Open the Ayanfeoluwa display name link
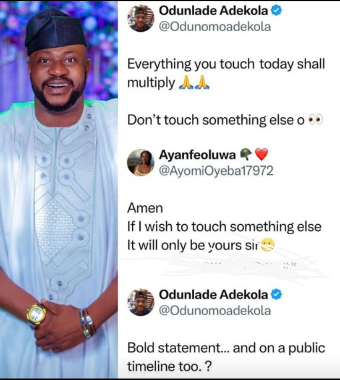The width and height of the screenshot is (340, 380). click(x=198, y=155)
